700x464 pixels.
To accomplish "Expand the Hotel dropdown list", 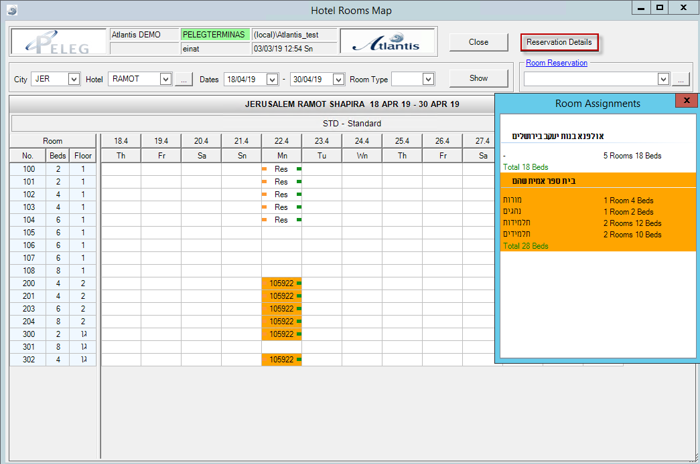I will [165, 79].
